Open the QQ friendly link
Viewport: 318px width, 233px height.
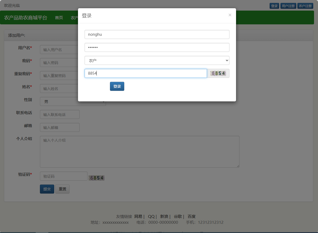(x=151, y=216)
